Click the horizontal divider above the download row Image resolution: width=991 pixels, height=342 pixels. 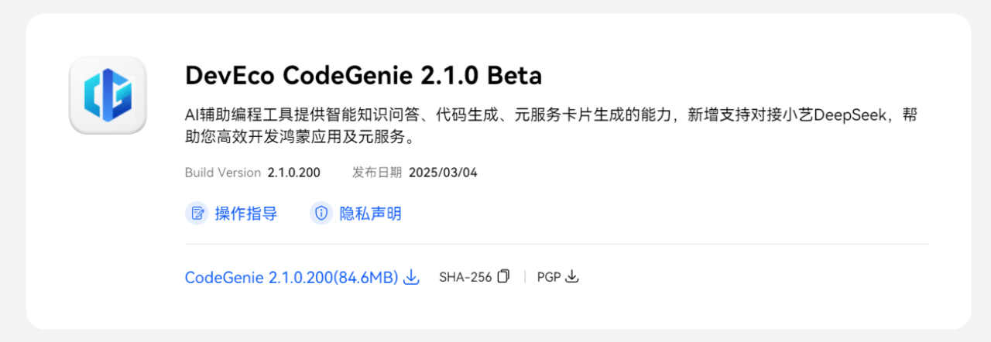click(x=556, y=245)
